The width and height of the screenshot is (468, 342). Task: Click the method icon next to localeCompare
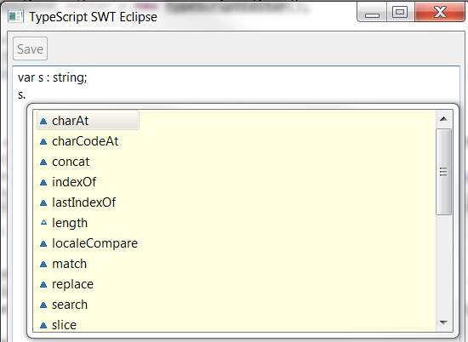tap(43, 244)
